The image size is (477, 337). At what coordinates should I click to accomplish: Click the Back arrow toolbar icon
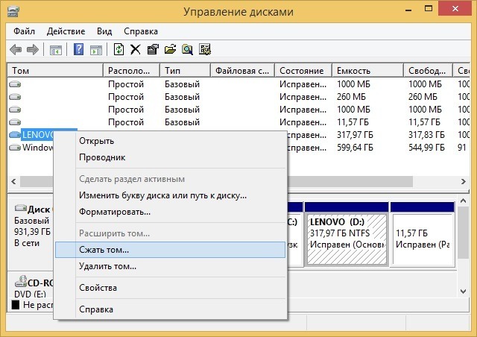[16, 50]
